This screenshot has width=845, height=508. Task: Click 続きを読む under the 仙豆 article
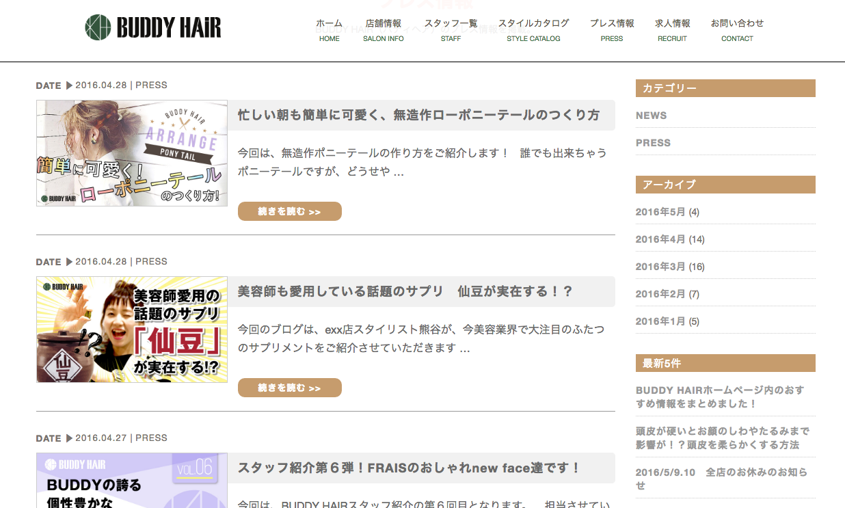[x=290, y=388]
